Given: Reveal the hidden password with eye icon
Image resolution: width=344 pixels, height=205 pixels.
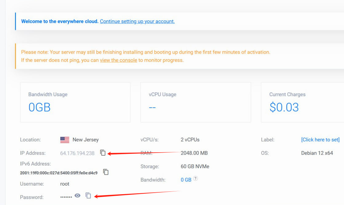Looking at the screenshot, I should pos(78,195).
